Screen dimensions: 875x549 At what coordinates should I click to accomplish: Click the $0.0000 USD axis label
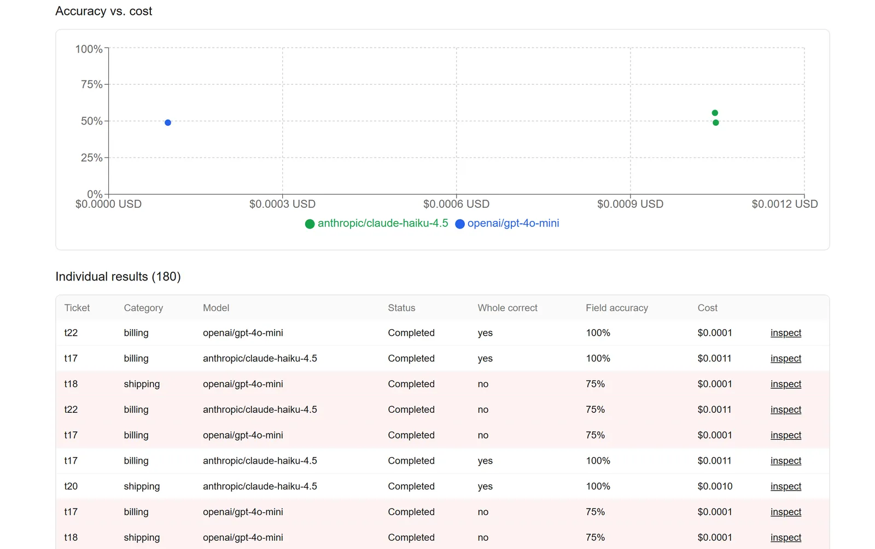point(108,204)
